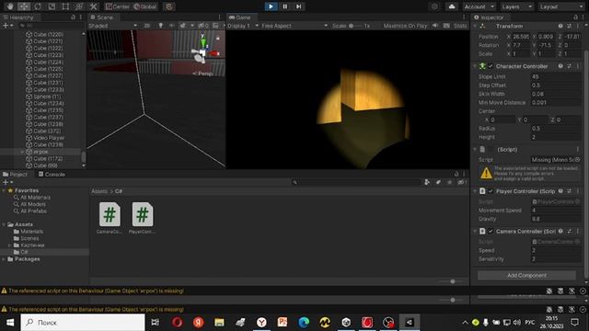Select the Hand tool in the top toolbar
Viewport: 589px width, 331px height.
10,6
